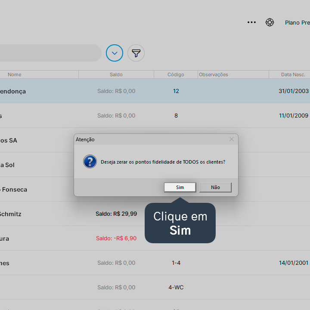Select the row ending in 'endonça'
The height and width of the screenshot is (310, 310).
click(x=155, y=91)
